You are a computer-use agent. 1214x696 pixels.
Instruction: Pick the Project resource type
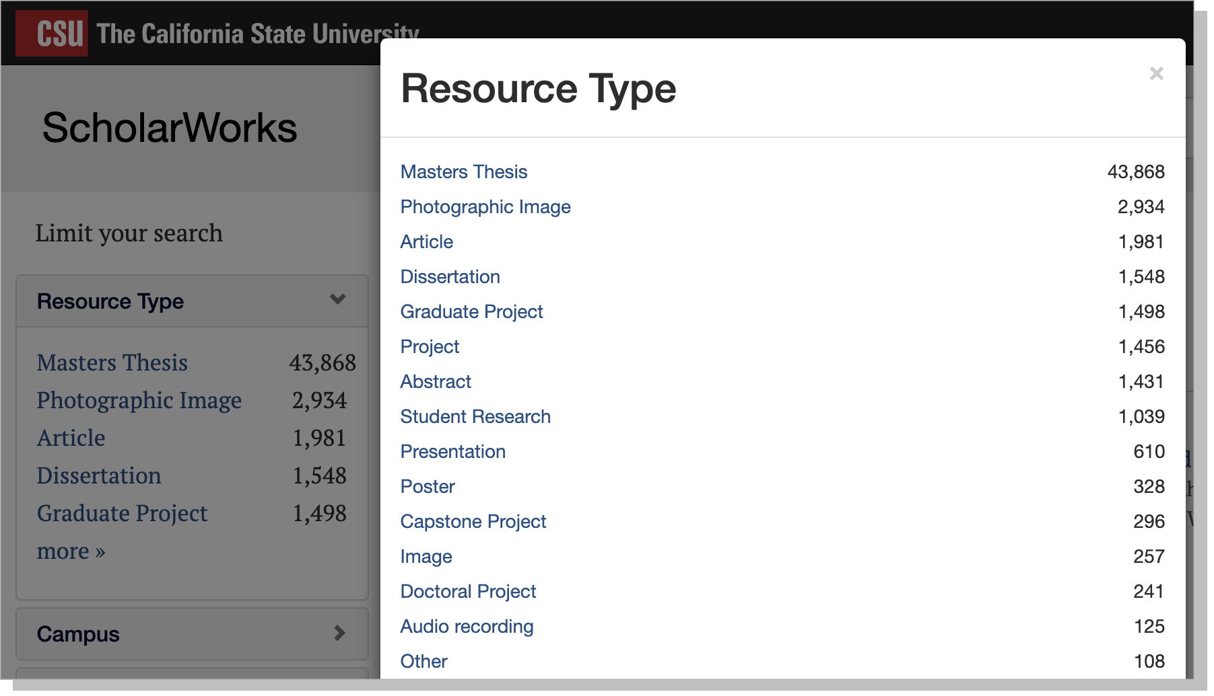[430, 346]
